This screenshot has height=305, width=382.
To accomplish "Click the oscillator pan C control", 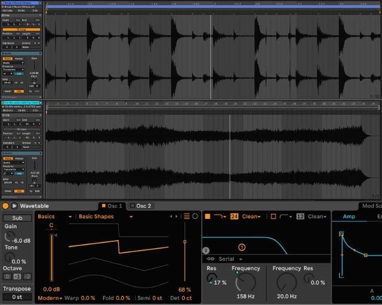I will [51, 226].
